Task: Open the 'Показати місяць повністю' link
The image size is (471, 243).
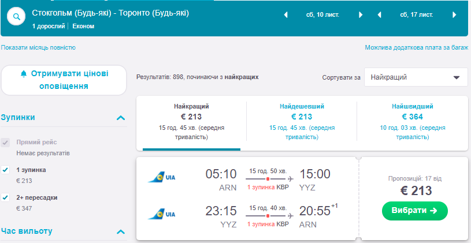Action: tap(38, 47)
